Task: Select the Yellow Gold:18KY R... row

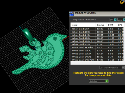Action: (97, 41)
